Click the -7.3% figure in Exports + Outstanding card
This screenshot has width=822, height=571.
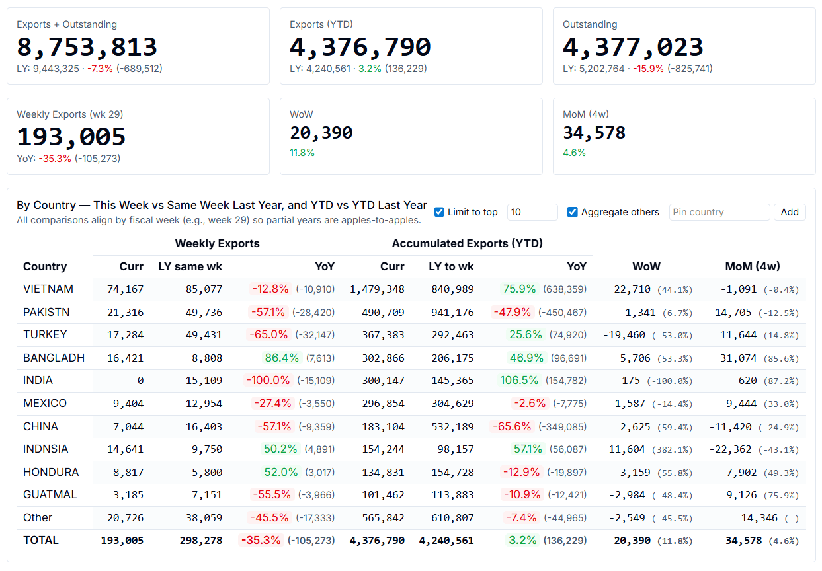101,69
